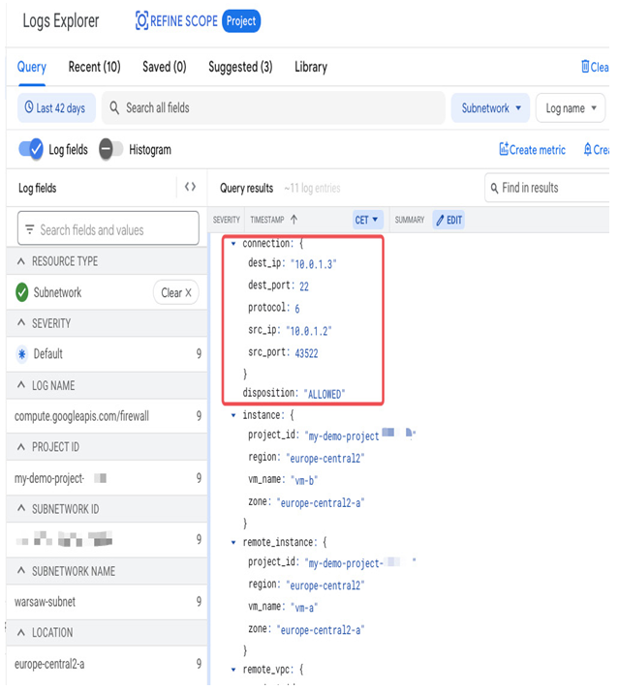
Task: Collapse the SEVERITY section
Action: [20, 323]
